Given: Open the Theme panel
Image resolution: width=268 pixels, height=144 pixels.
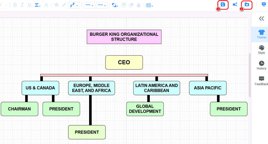Looking at the screenshot, I should coord(261,34).
